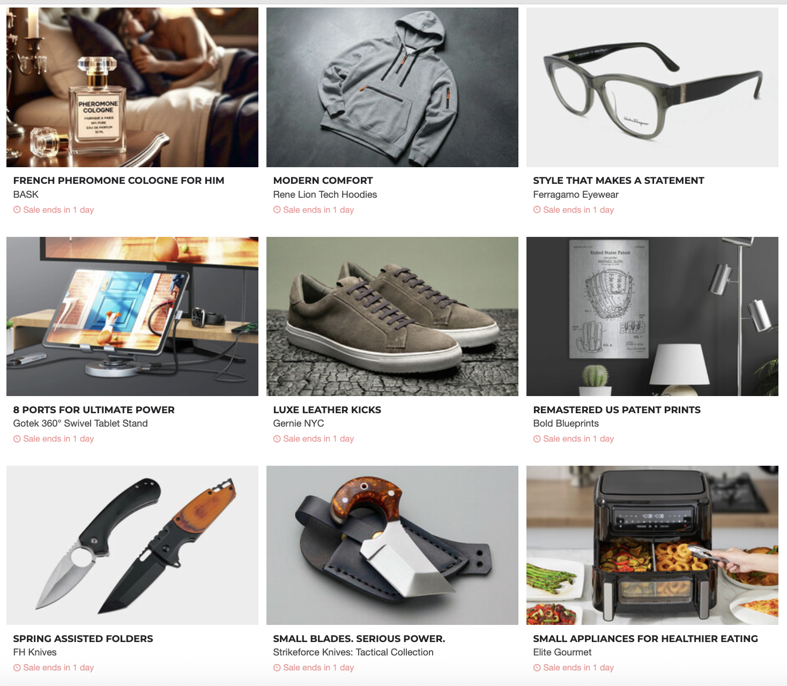The height and width of the screenshot is (686, 787).
Task: Open the Gernie NYC suede sneakers image
Action: [x=392, y=316]
